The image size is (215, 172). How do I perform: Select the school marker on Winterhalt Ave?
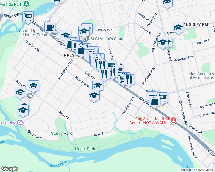[163, 43]
